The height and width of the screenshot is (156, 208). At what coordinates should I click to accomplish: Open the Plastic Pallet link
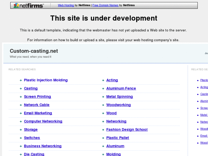(118, 138)
